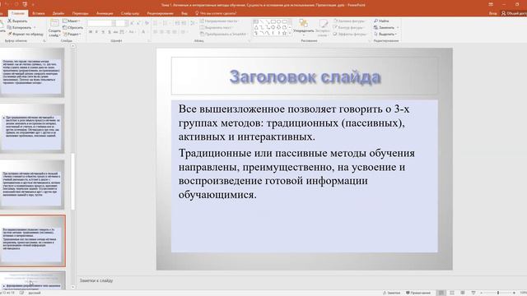
Task: Click the ribbon display options icon
Action: tap(491, 5)
